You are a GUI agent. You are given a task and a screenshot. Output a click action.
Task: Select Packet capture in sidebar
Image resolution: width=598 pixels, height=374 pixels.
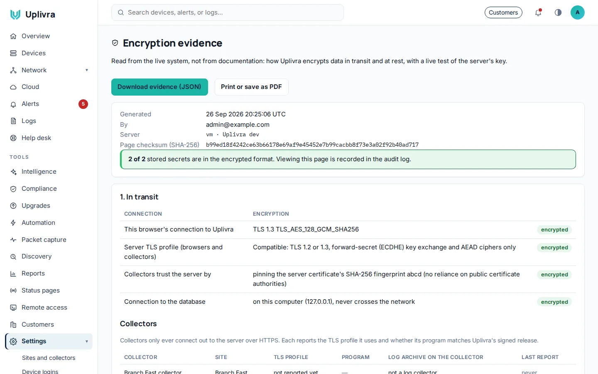49,240
